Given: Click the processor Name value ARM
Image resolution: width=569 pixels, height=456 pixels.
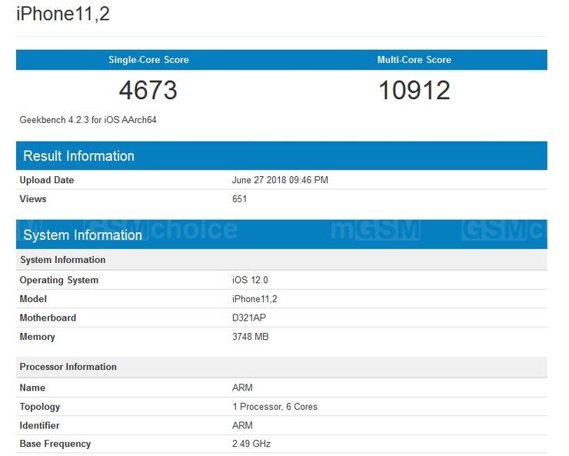Looking at the screenshot, I should click(242, 388).
